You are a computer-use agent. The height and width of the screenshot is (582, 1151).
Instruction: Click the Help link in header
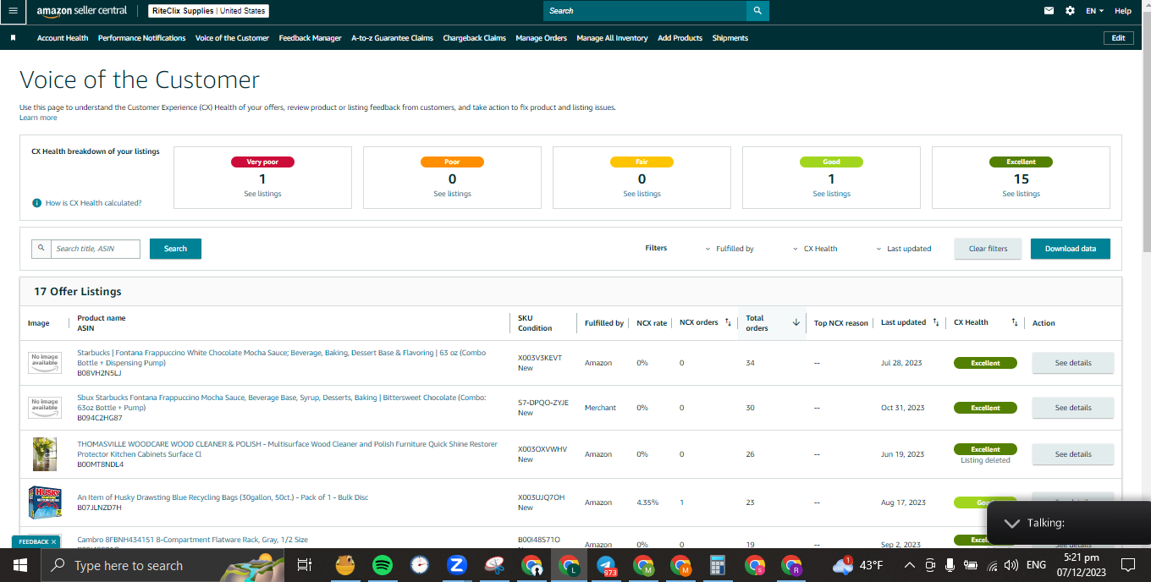(x=1123, y=11)
